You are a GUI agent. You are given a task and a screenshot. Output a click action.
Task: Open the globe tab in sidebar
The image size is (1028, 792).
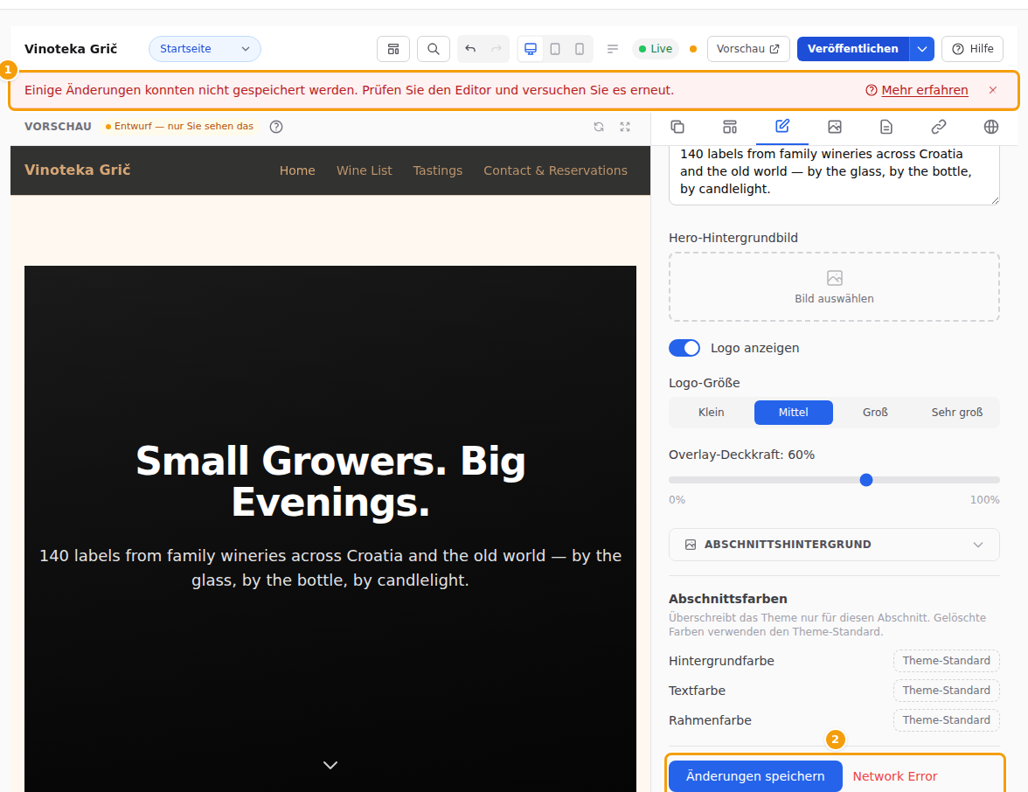[991, 127]
